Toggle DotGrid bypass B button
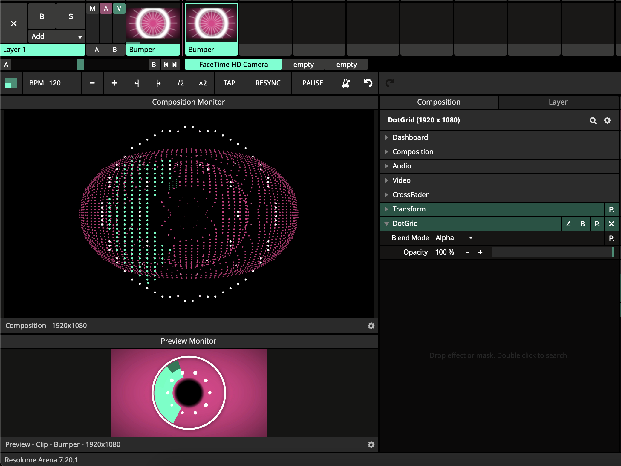The image size is (621, 466). tap(582, 224)
